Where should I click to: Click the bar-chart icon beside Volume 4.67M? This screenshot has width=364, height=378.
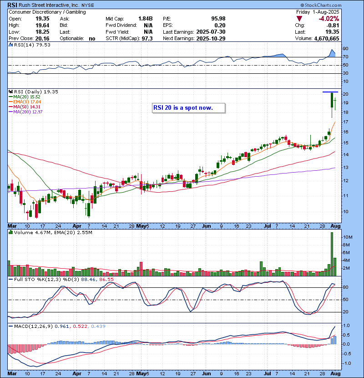[x=10, y=232]
